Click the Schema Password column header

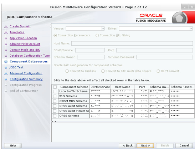tap(182, 87)
